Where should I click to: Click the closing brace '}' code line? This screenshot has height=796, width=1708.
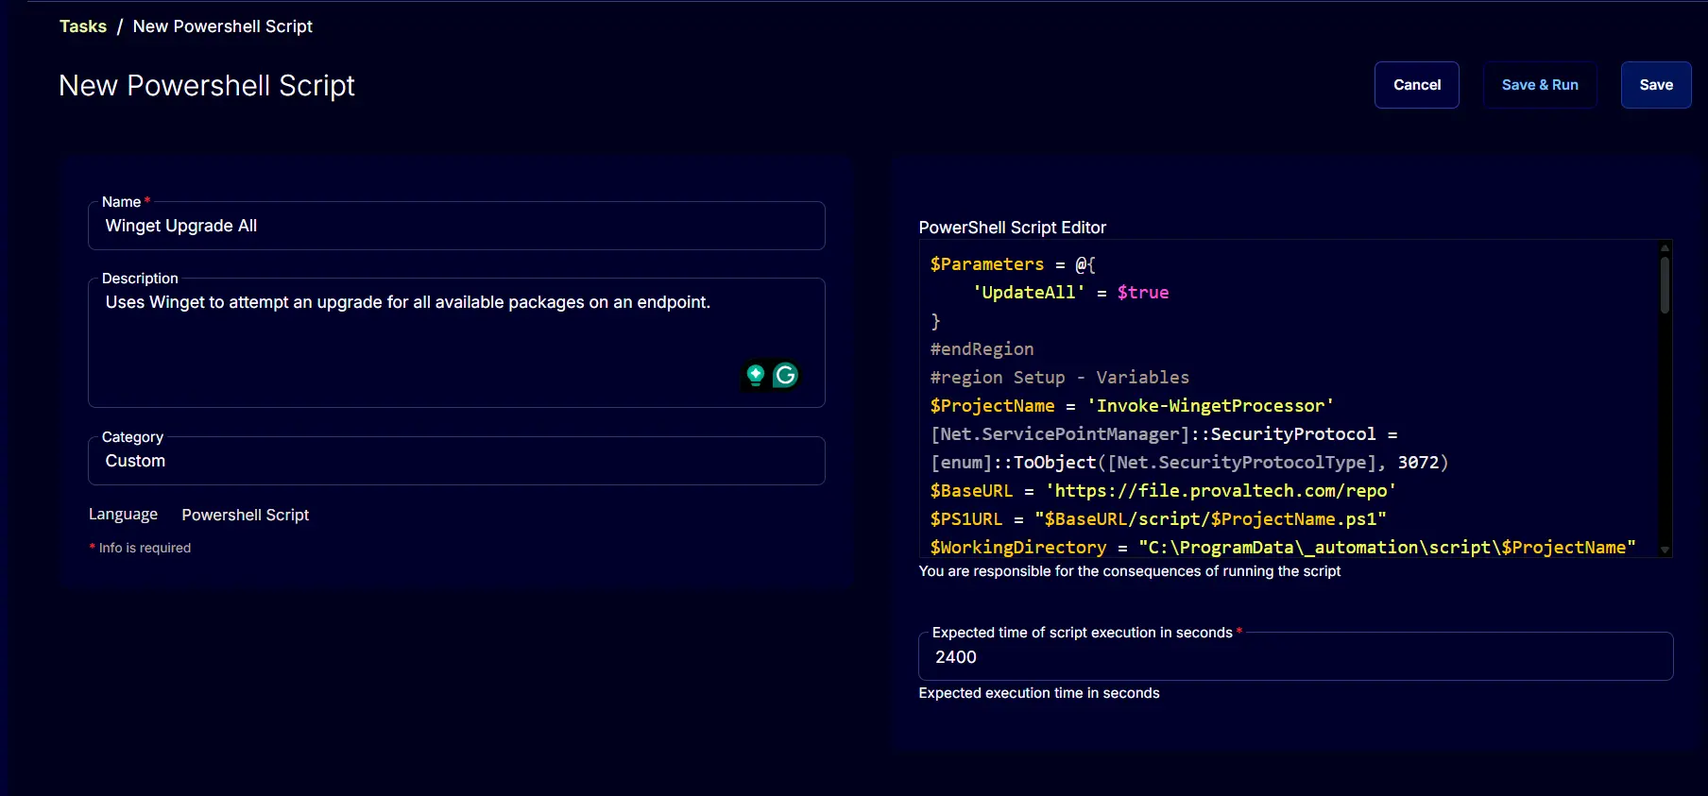click(935, 321)
